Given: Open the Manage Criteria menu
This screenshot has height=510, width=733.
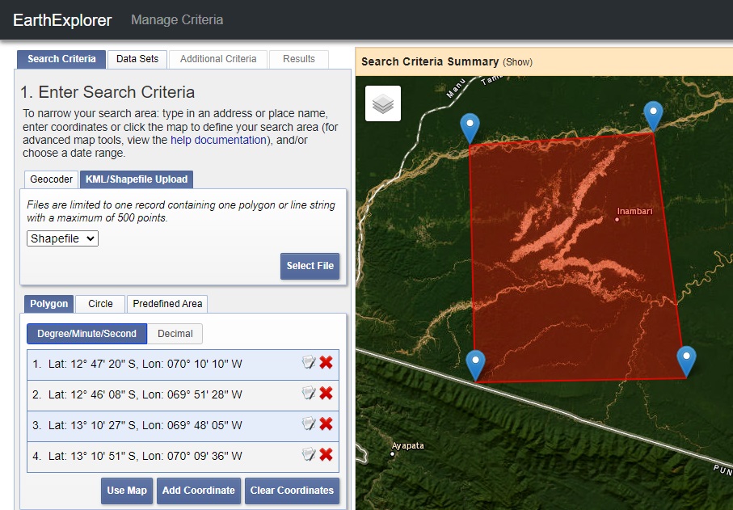Looking at the screenshot, I should pos(177,20).
